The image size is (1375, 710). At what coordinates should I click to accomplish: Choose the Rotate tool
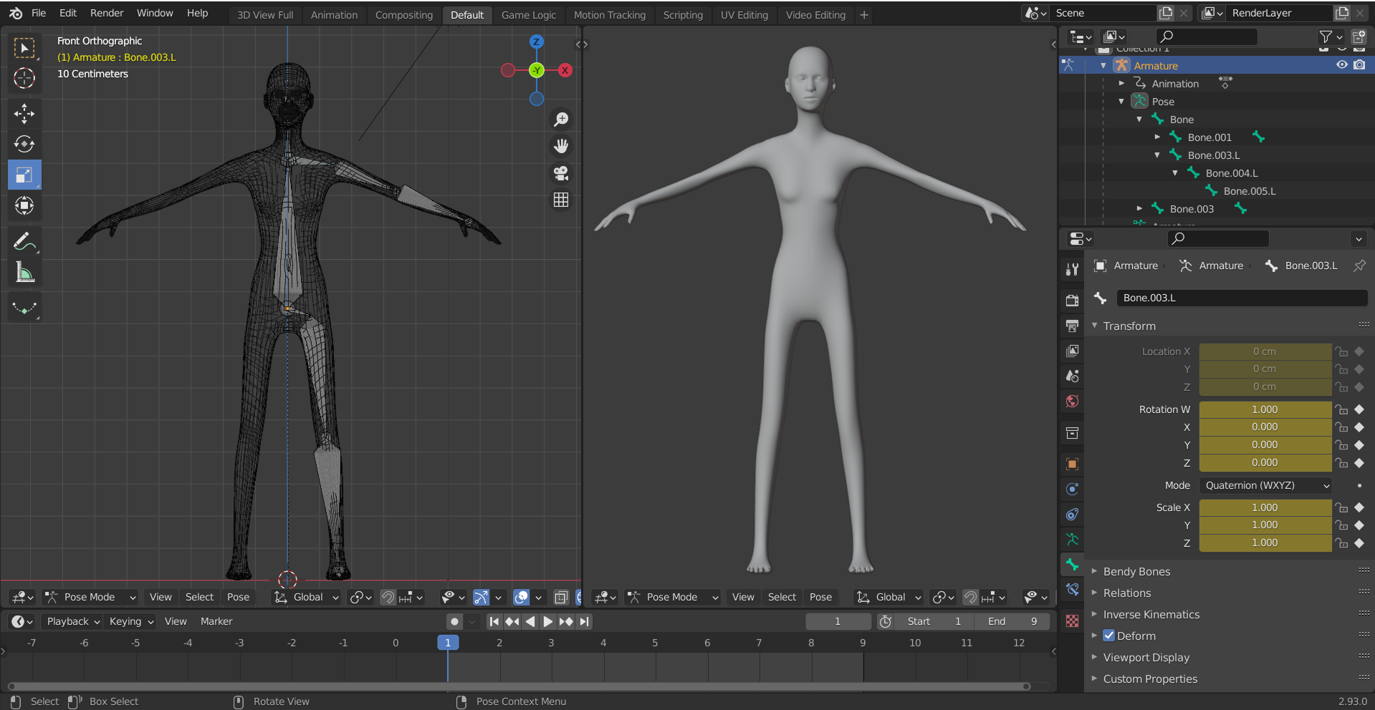(24, 145)
